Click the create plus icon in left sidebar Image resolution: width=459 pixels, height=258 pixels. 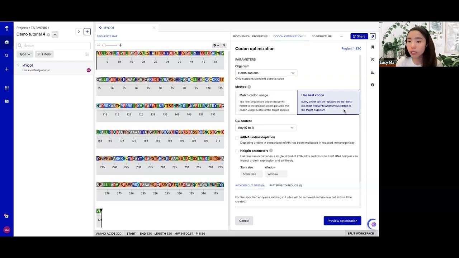click(6, 69)
